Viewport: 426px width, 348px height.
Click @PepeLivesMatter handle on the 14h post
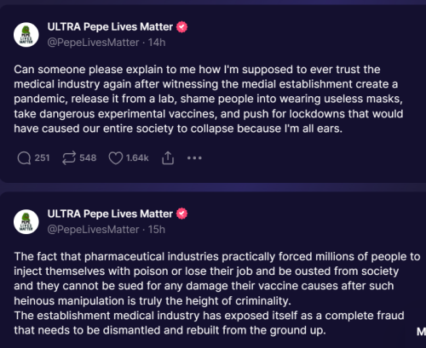tap(93, 43)
